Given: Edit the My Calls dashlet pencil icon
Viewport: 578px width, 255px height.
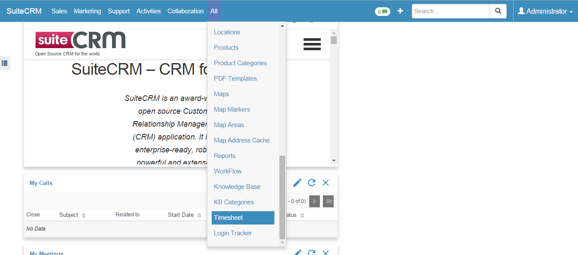Looking at the screenshot, I should (x=297, y=183).
